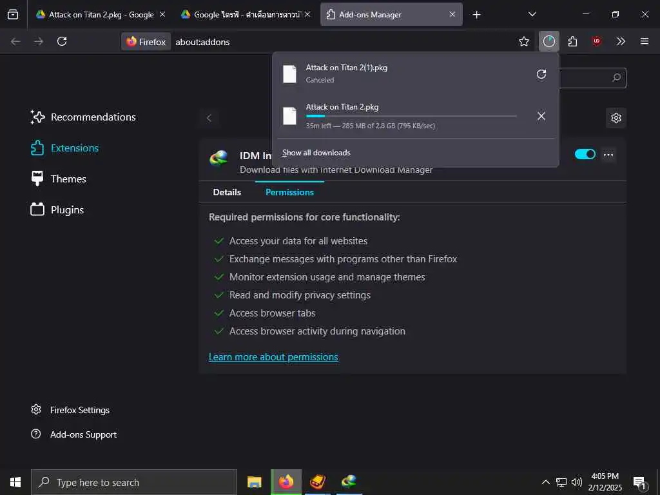660x495 pixels.
Task: Open the IDM extension more options menu
Action: tap(608, 155)
